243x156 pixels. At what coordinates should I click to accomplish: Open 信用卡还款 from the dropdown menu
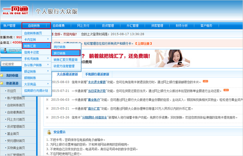coord(32,52)
